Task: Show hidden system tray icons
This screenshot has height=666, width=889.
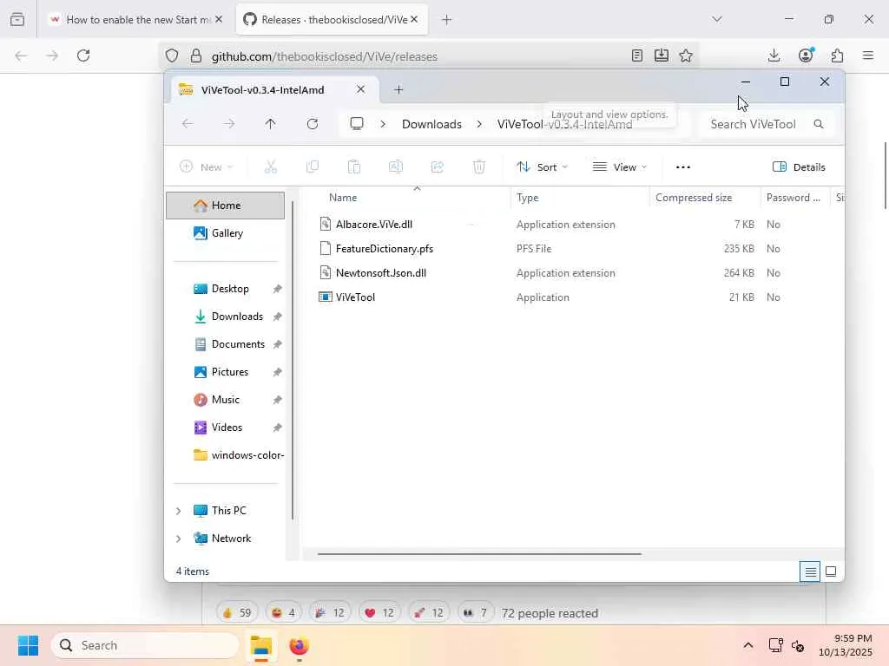Action: pos(748,645)
